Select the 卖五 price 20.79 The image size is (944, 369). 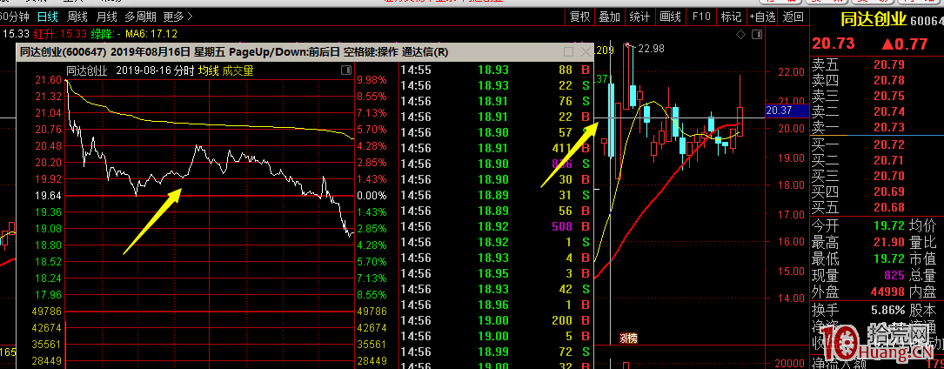[x=887, y=64]
